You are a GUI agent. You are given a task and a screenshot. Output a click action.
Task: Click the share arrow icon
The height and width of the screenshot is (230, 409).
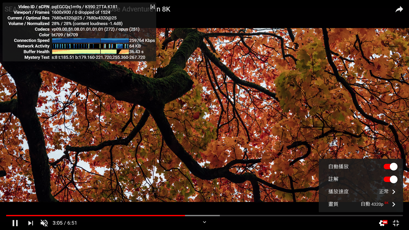click(399, 9)
